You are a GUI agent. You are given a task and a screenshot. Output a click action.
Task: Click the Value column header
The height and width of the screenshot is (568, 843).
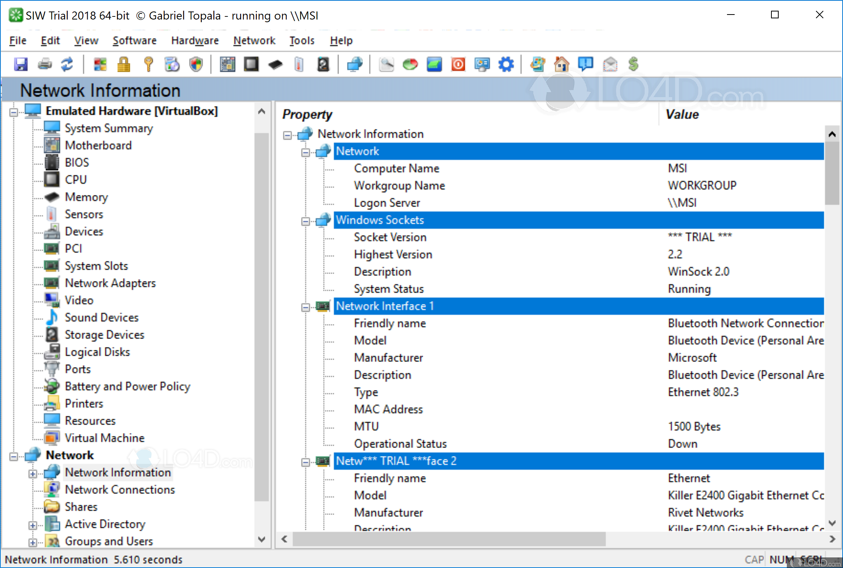click(x=682, y=114)
